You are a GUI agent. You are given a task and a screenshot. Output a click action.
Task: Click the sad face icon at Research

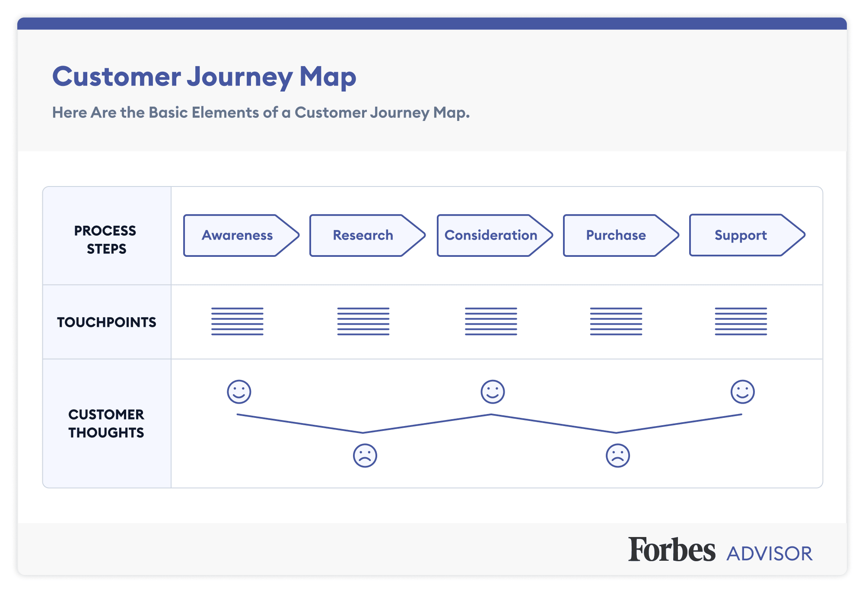pyautogui.click(x=364, y=455)
